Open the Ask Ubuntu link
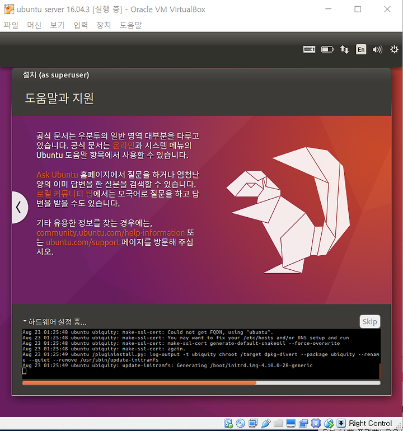 (x=58, y=175)
